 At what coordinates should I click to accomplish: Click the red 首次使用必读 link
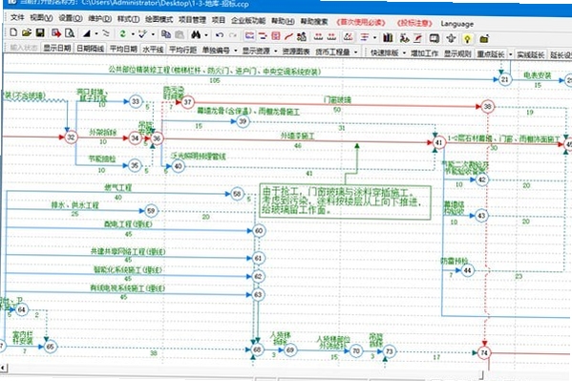[x=361, y=22]
